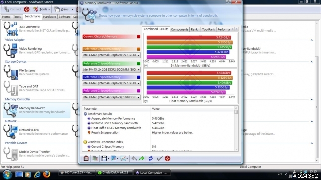Click the Mobile Device Transfer icon
The image size is (321, 180).
[11, 154]
